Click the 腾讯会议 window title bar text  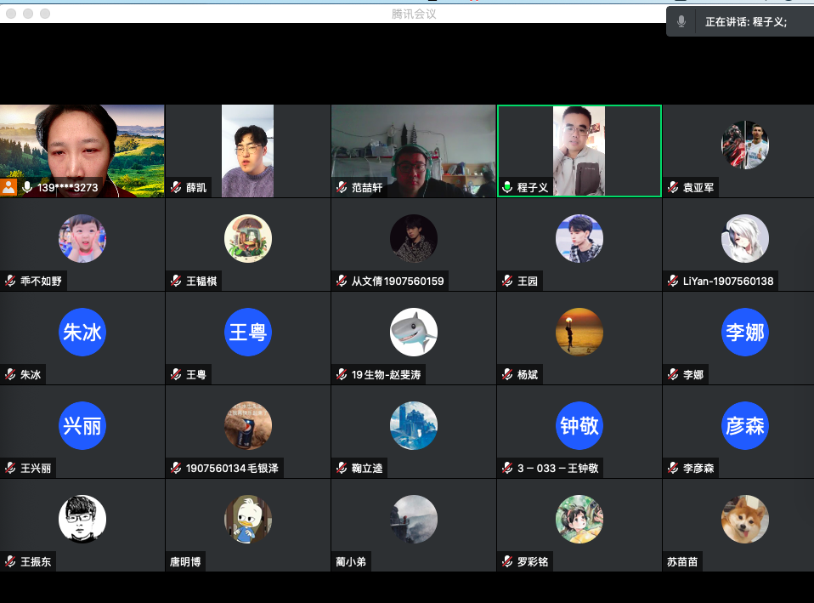coord(414,14)
